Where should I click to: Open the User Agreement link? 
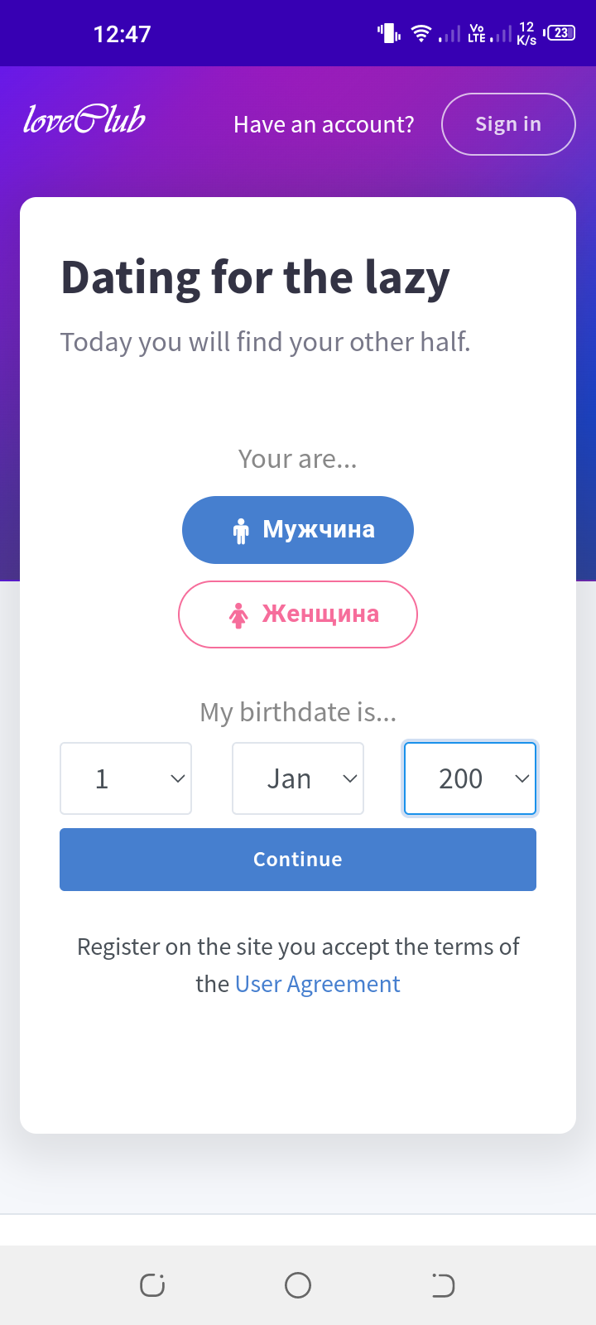[x=317, y=984]
